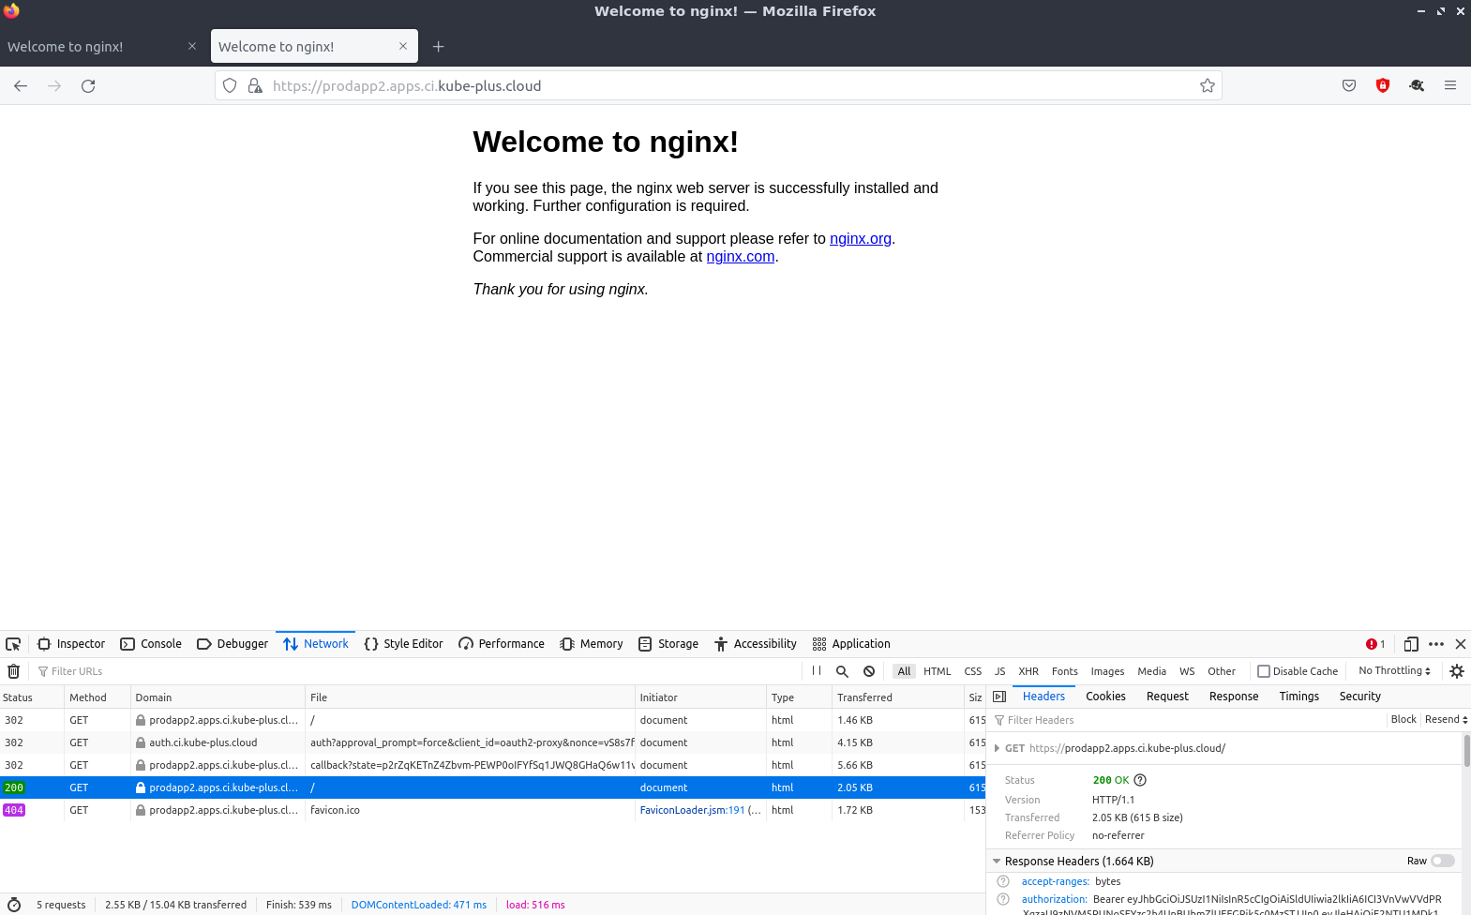Filter requests by XHR type

(x=1028, y=671)
